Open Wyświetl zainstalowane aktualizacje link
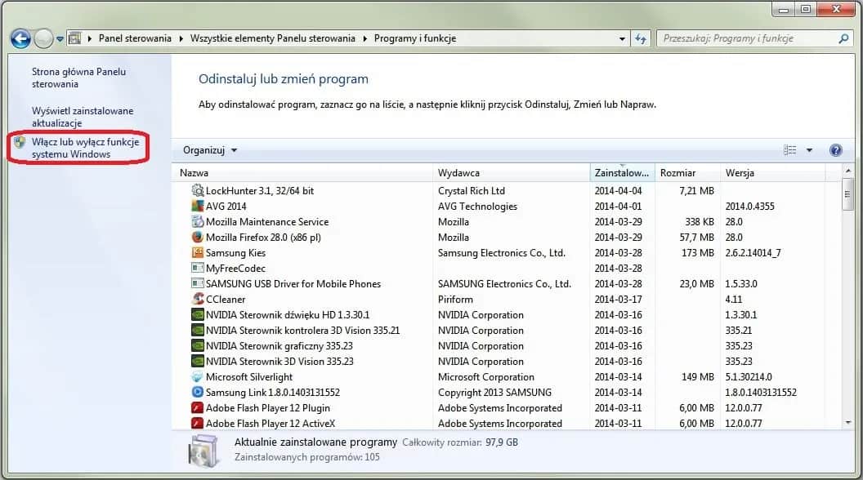Screen dimensions: 863x480 coord(82,116)
